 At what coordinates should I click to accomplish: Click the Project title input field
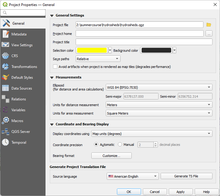pyautogui.click(x=144, y=42)
